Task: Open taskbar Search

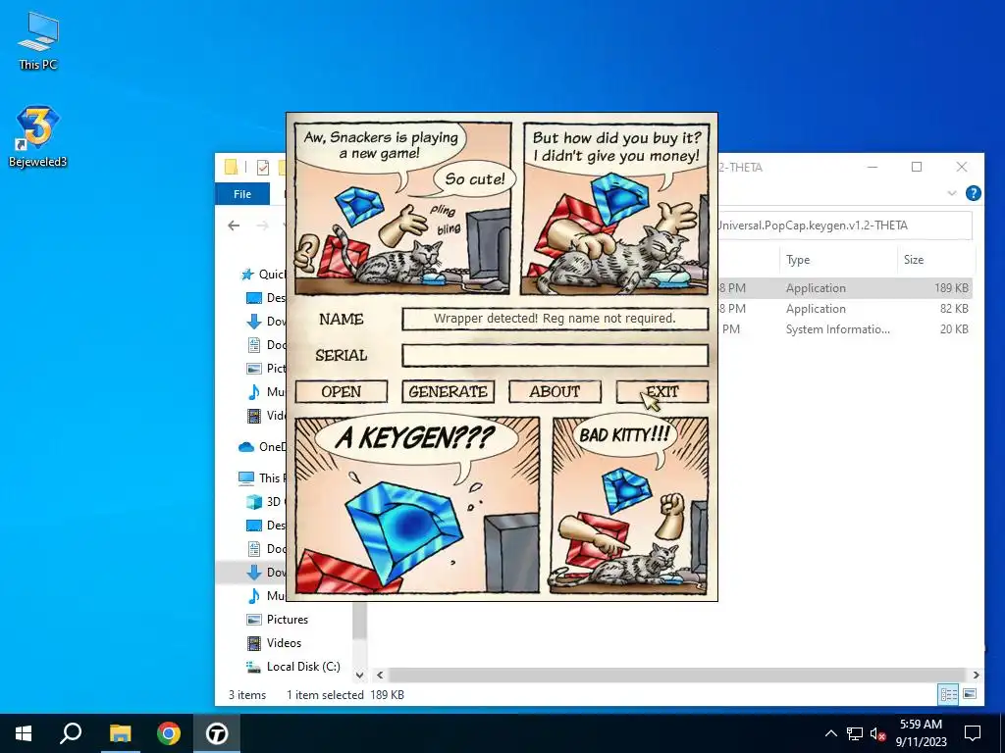Action: 71,733
